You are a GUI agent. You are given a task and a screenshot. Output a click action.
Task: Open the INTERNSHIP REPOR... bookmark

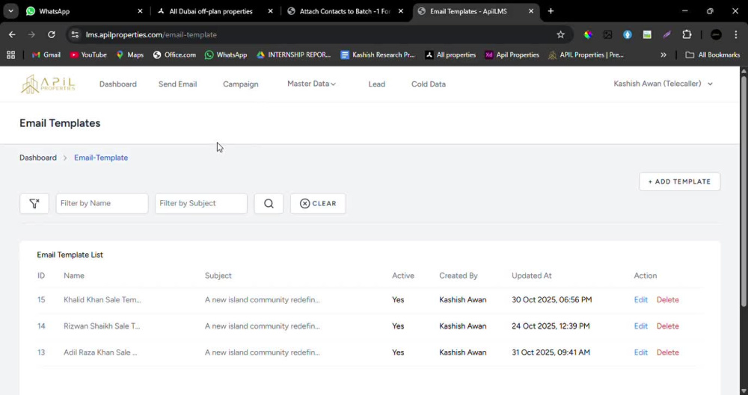tap(293, 55)
